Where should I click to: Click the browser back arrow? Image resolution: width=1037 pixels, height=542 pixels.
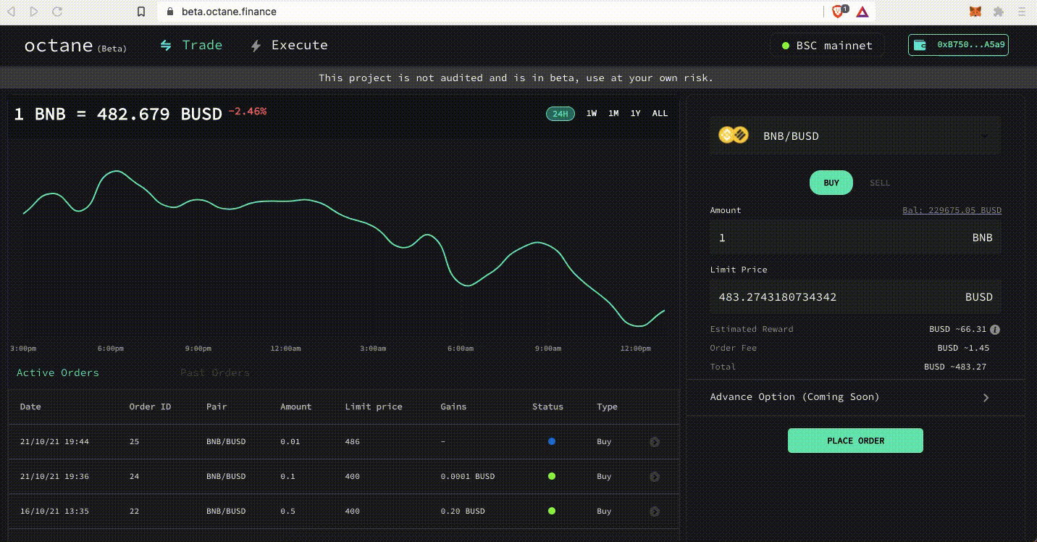point(12,12)
